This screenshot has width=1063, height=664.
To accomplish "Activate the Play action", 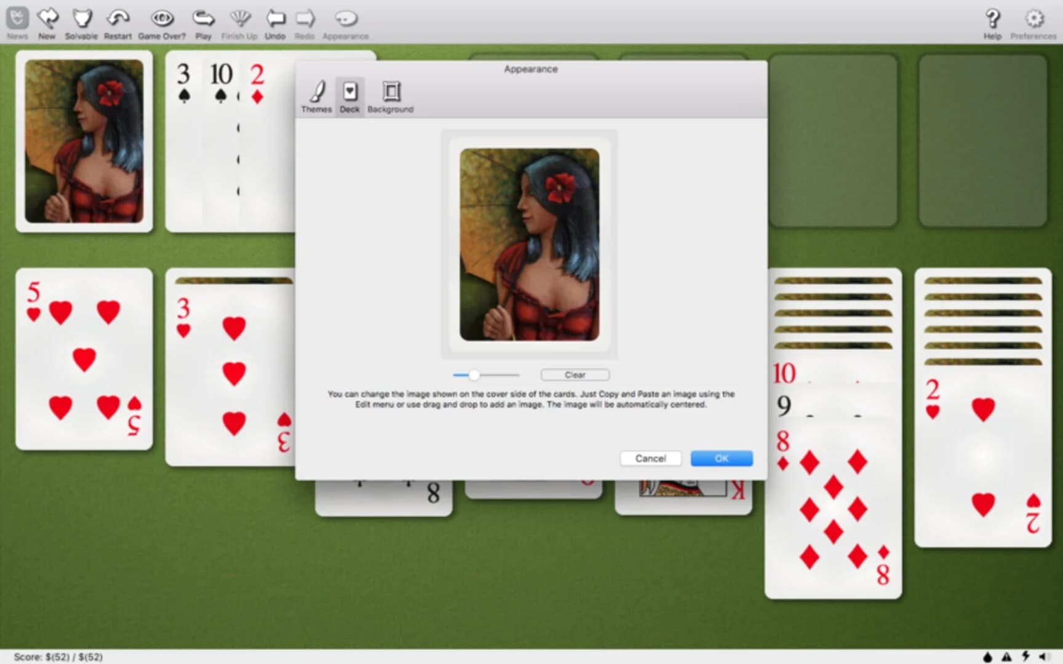I will click(x=204, y=18).
